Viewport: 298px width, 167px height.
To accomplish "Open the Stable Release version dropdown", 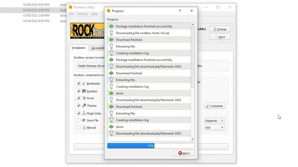I will pyautogui.click(x=91, y=66).
